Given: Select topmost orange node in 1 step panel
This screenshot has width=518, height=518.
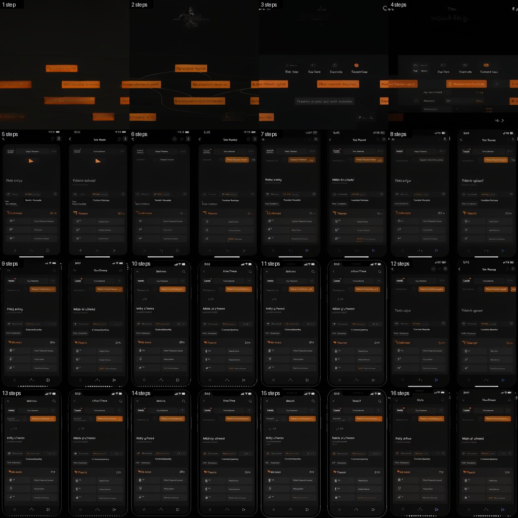Looking at the screenshot, I should tap(61, 68).
